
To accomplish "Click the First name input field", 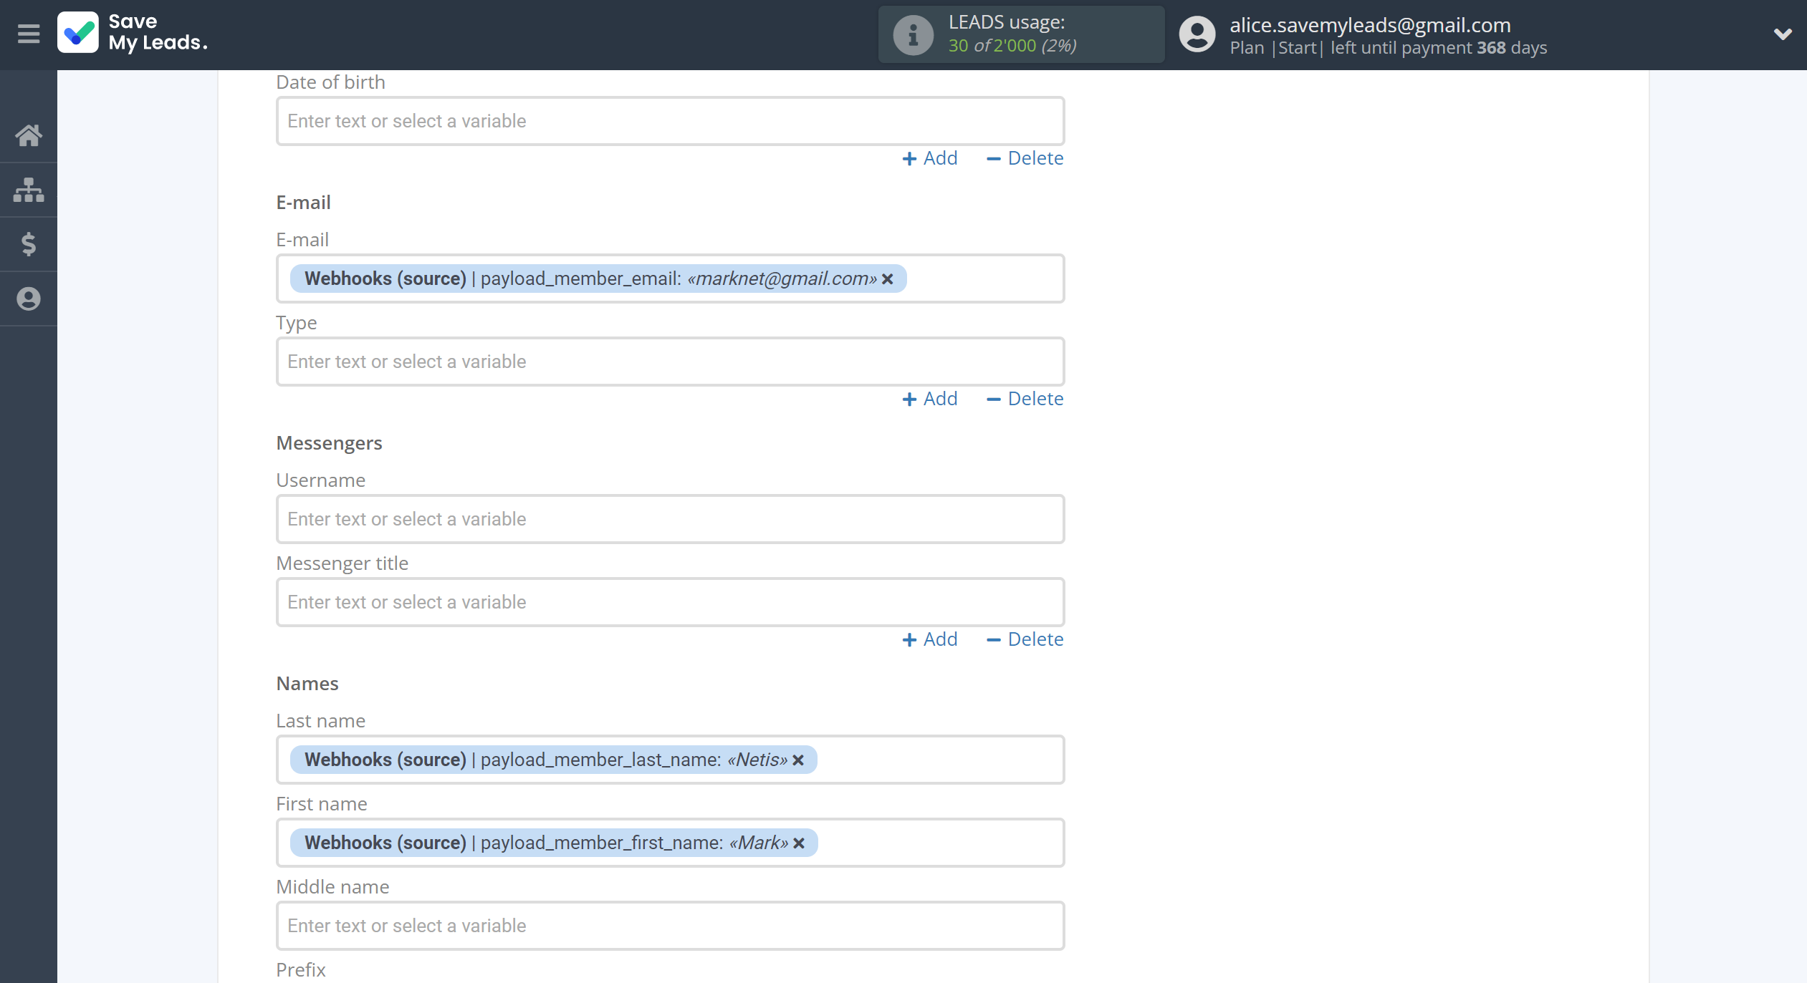I will [x=670, y=843].
